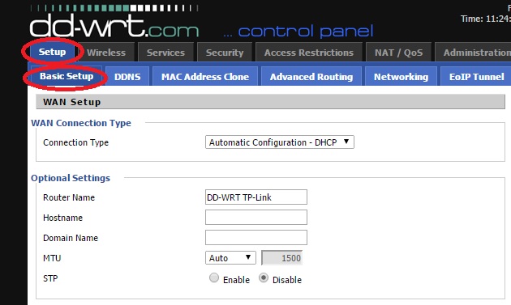
Task: Select the Basic Setup sub-tab
Action: tap(67, 76)
